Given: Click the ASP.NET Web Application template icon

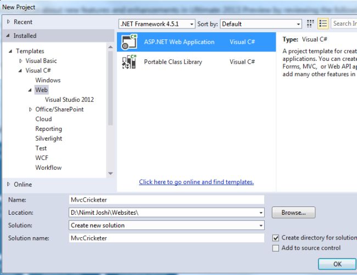Looking at the screenshot, I should pyautogui.click(x=129, y=42).
